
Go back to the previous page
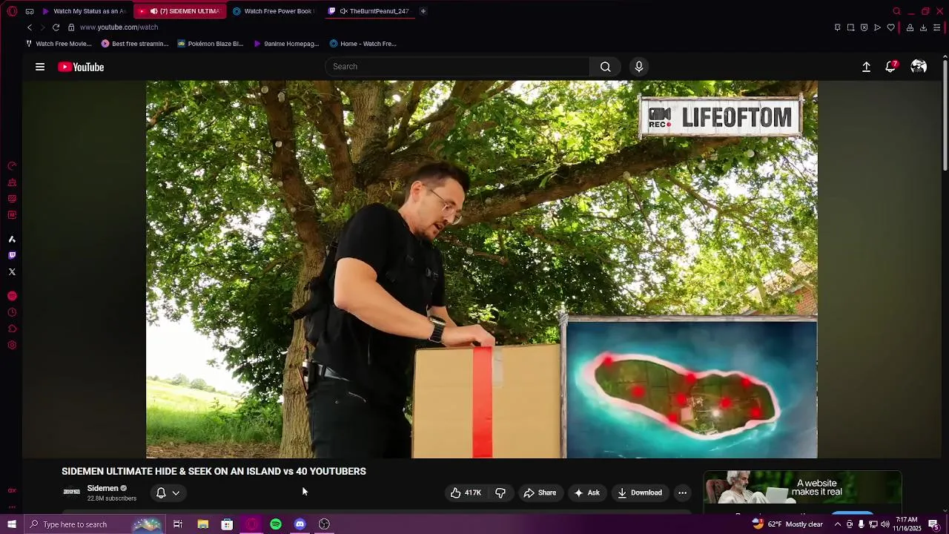point(29,27)
